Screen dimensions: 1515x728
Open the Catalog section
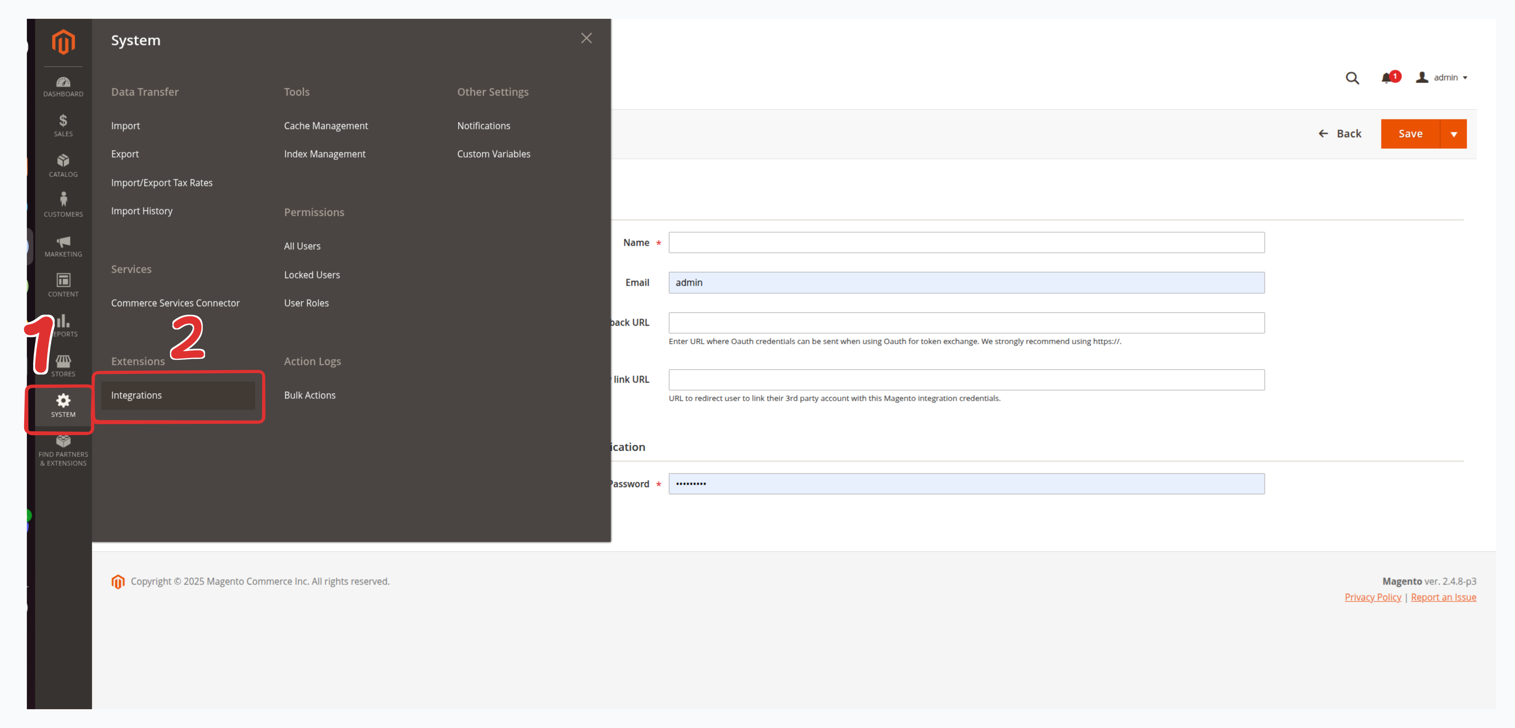point(63,165)
